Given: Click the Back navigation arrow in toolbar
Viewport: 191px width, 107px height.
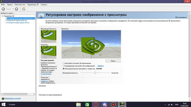Looking at the screenshot, I should (x=3, y=9).
